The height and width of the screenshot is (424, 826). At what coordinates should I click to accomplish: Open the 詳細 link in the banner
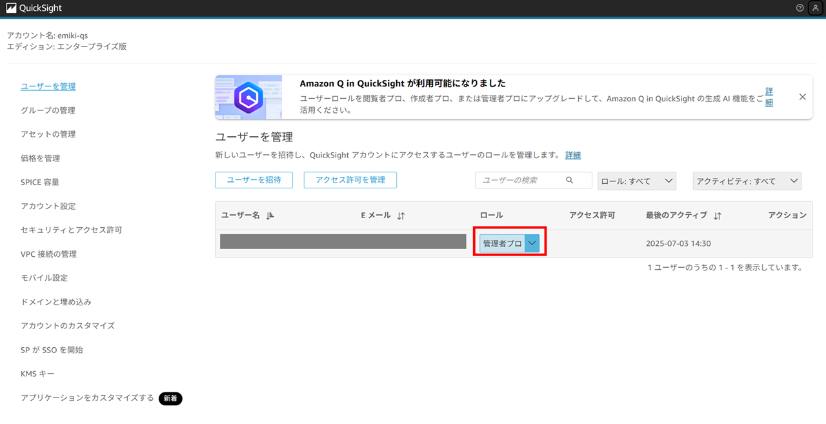click(x=769, y=97)
